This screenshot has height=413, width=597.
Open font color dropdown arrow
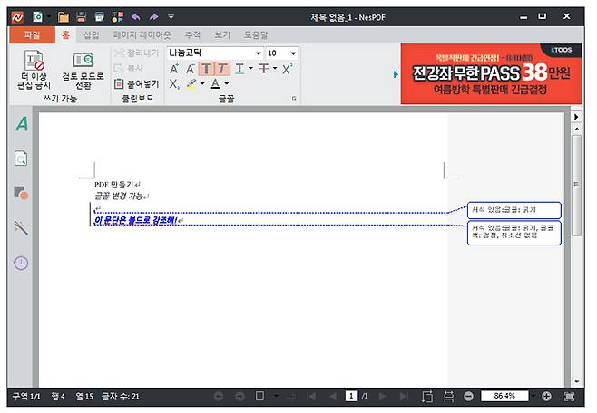pyautogui.click(x=227, y=83)
